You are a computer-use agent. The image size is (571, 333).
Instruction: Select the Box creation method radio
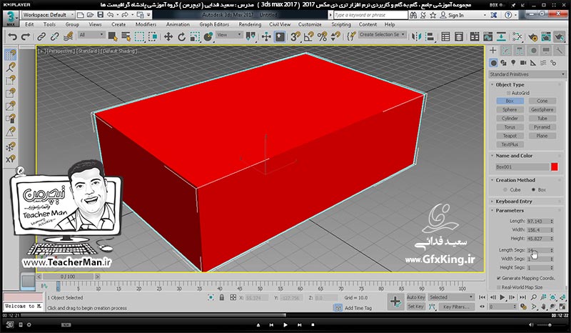pos(534,189)
